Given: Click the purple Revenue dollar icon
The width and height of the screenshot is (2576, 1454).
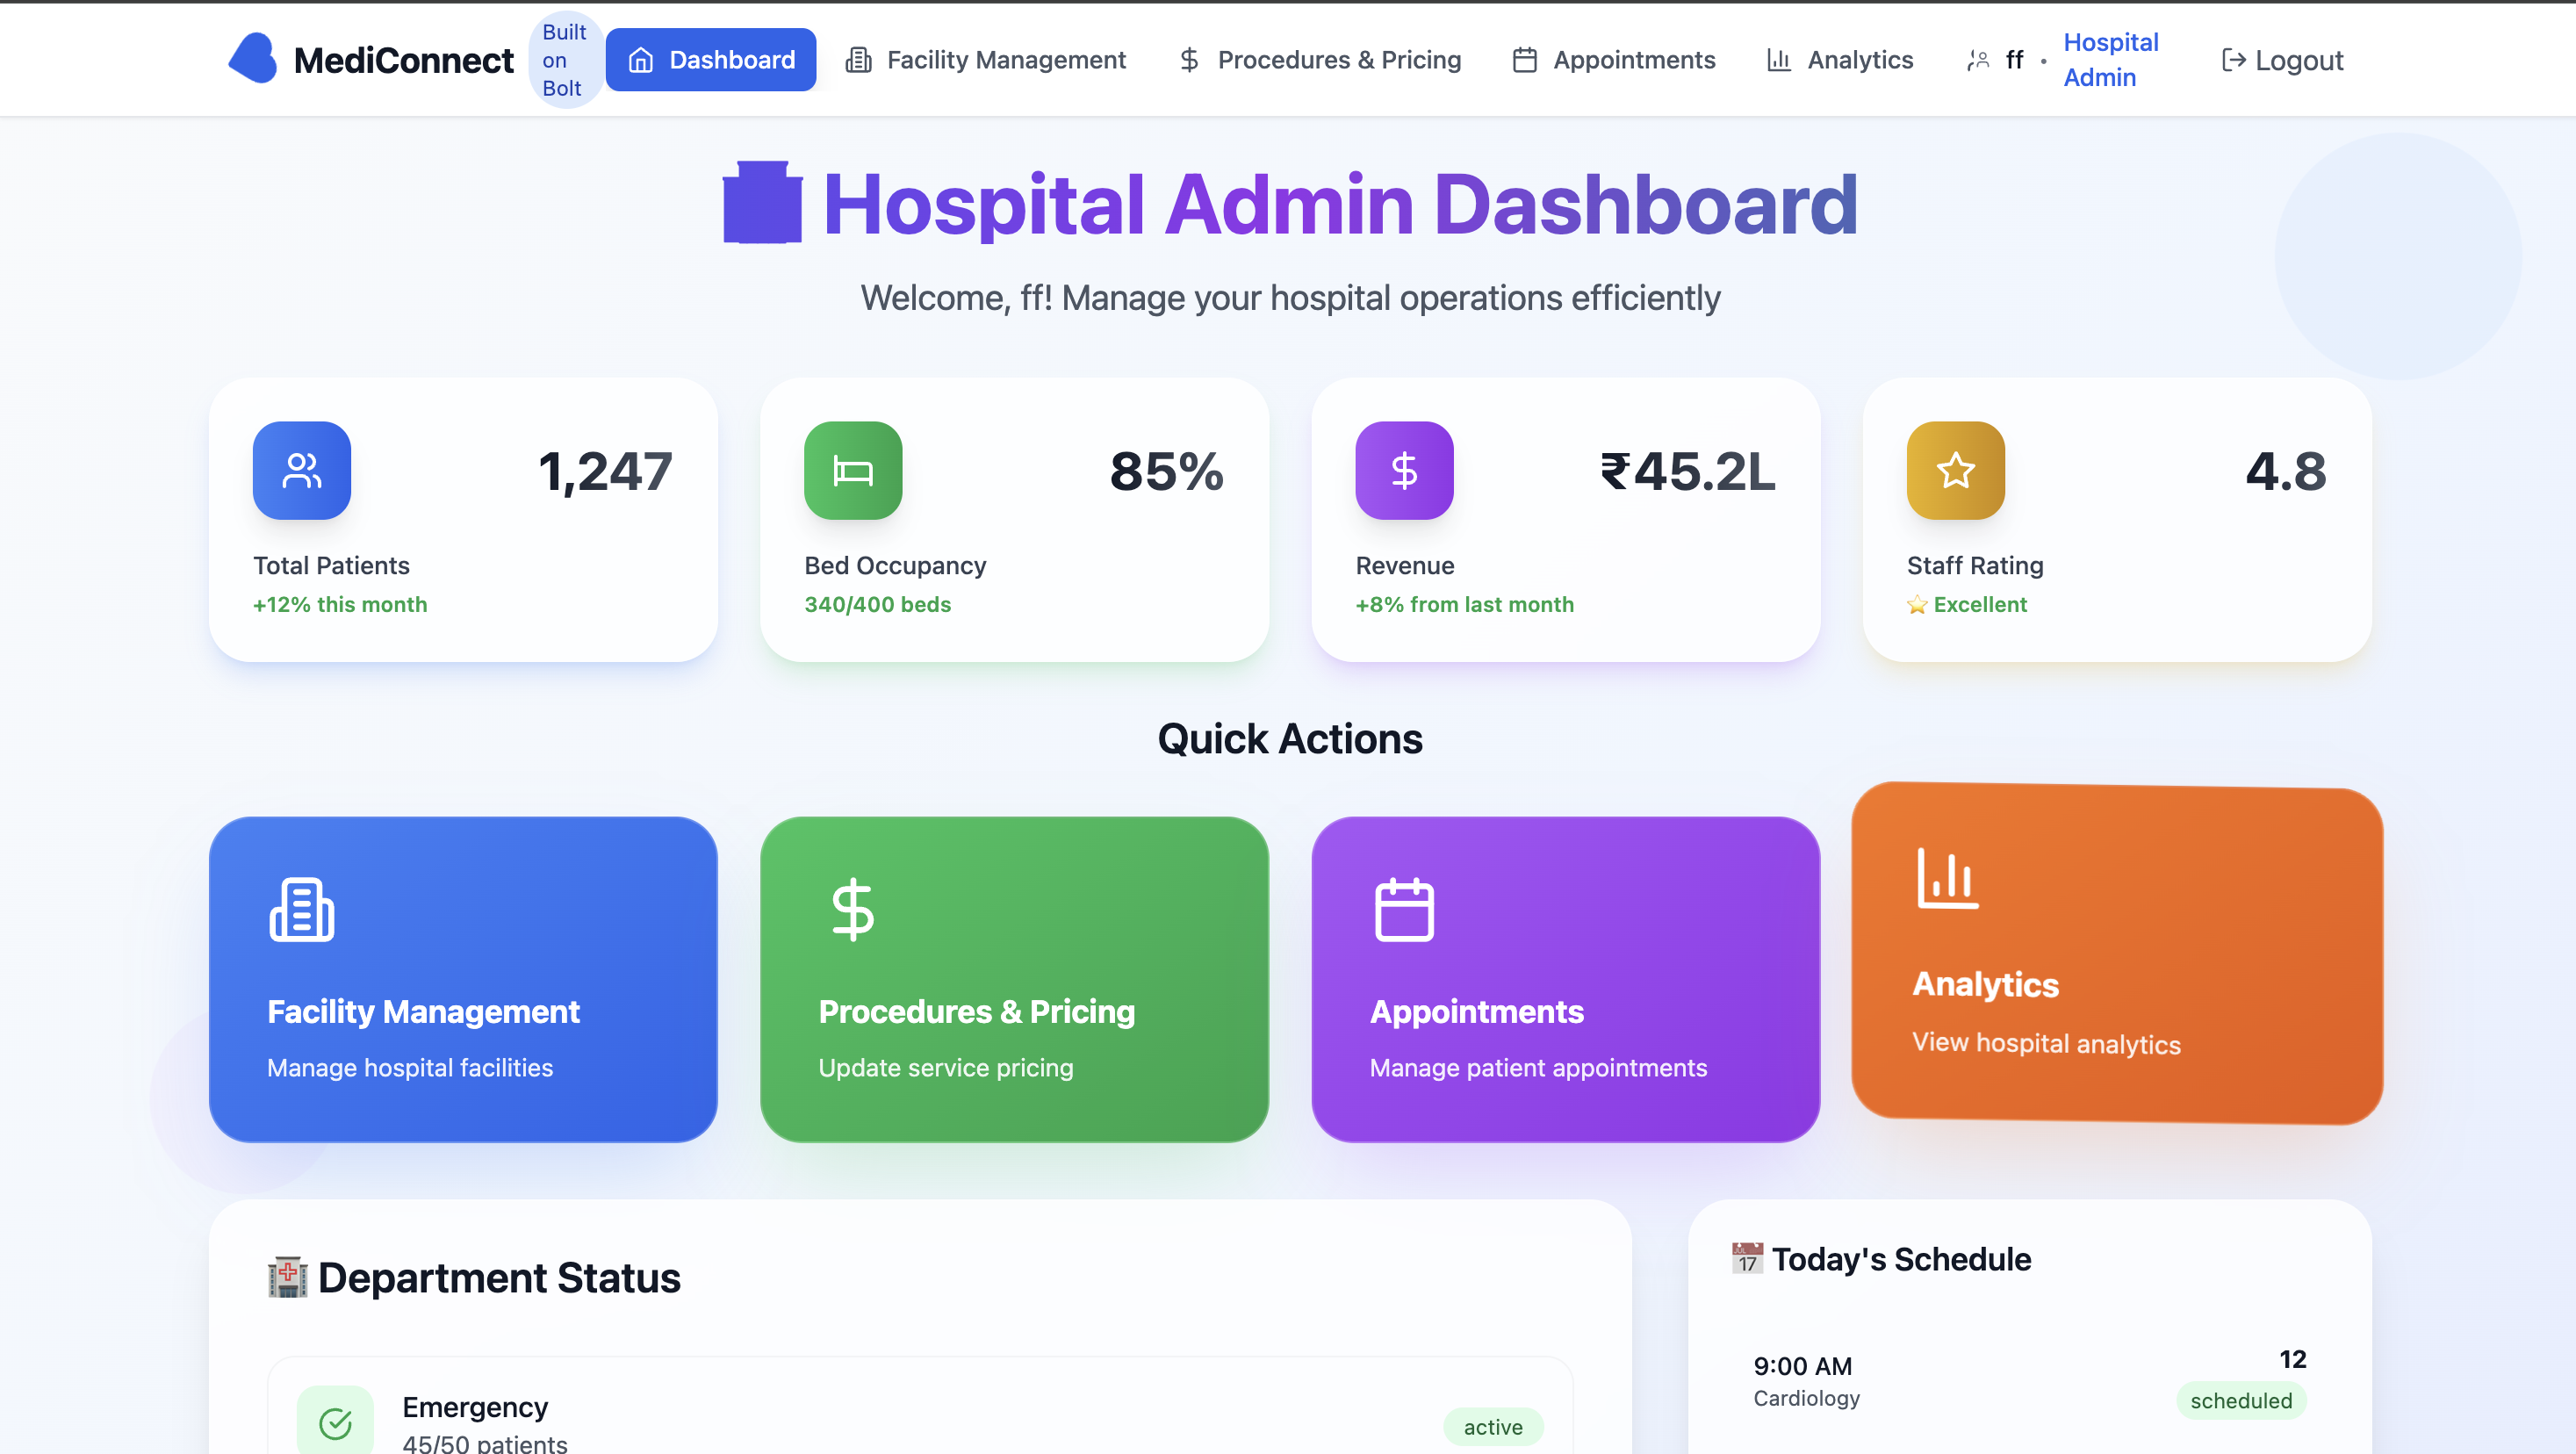Looking at the screenshot, I should pyautogui.click(x=1403, y=470).
